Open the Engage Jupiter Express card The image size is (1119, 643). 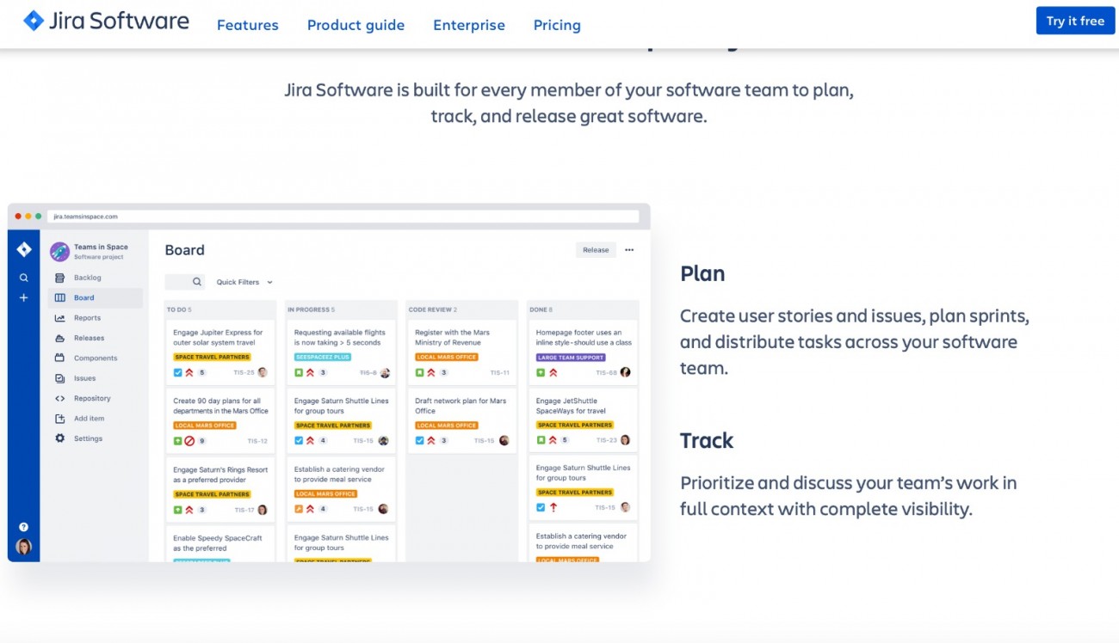click(x=219, y=351)
